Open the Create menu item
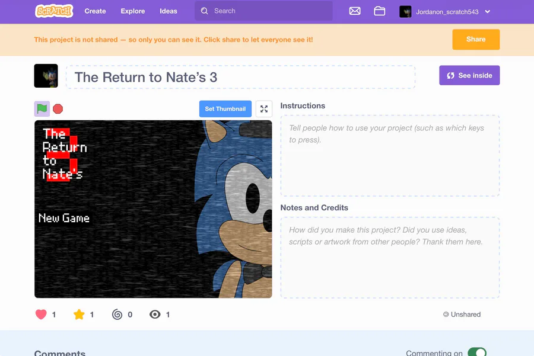Viewport: 534px width, 356px height. coord(95,11)
